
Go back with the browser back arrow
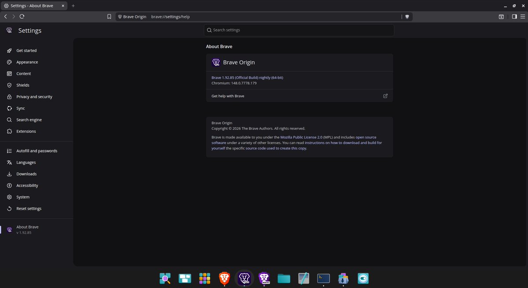point(5,16)
